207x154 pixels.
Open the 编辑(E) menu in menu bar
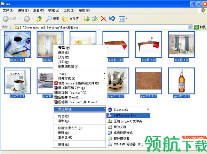(x=23, y=10)
